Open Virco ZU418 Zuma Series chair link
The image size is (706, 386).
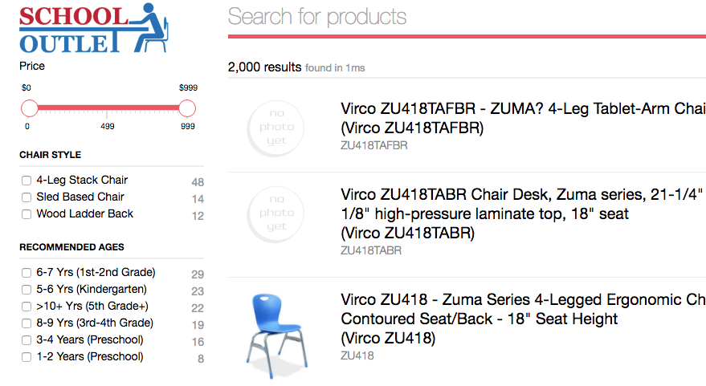(x=523, y=319)
